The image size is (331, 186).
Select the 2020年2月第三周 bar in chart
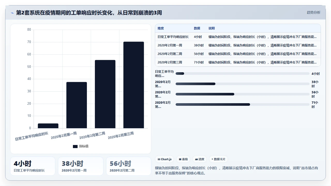tap(133, 85)
